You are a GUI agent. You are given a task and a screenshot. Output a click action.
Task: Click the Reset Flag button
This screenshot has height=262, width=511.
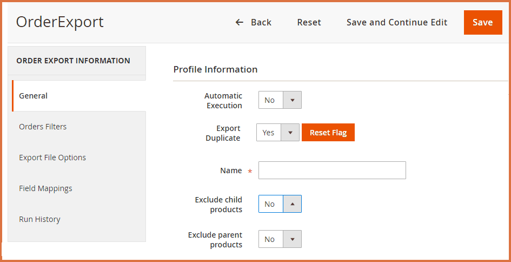(x=328, y=133)
